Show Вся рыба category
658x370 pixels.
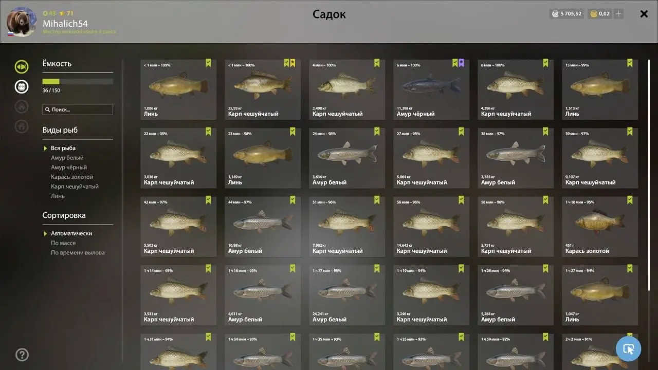point(63,148)
